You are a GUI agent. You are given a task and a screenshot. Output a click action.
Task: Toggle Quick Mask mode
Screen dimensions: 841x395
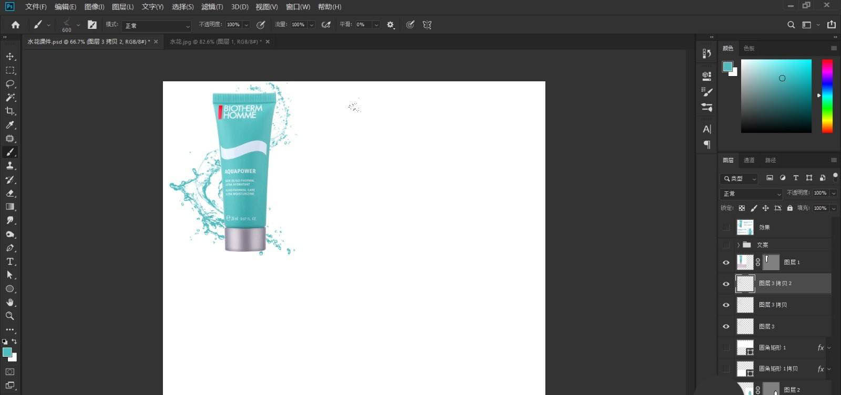[x=10, y=372]
